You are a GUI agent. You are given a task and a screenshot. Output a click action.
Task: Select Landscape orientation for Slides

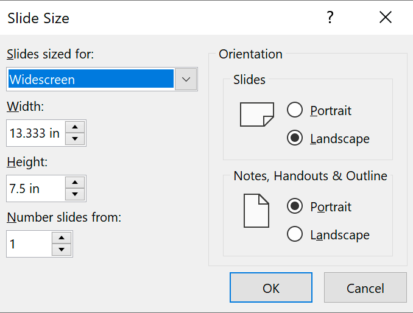295,138
